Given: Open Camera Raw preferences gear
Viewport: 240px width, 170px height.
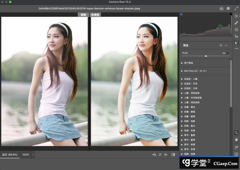Looking at the screenshot, I should pos(228,8).
